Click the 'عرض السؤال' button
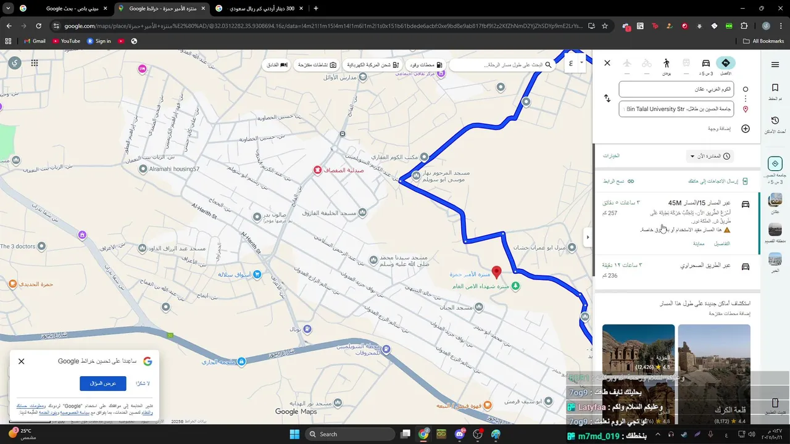Image resolution: width=790 pixels, height=444 pixels. (x=103, y=383)
